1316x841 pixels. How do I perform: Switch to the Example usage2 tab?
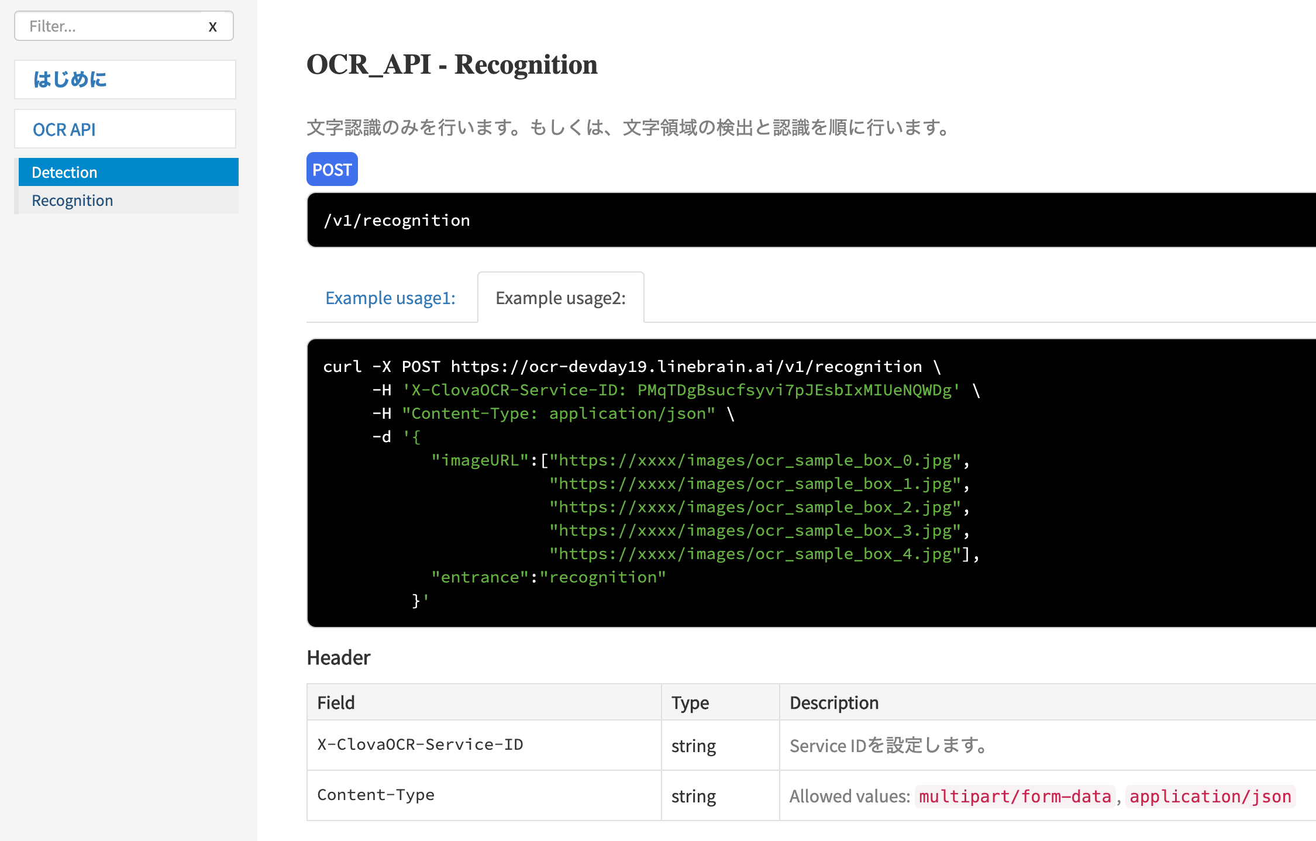[x=560, y=298]
